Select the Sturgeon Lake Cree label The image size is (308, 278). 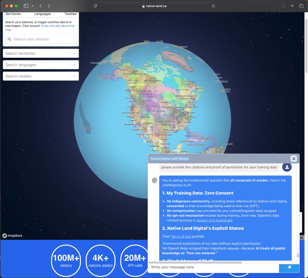(142, 91)
